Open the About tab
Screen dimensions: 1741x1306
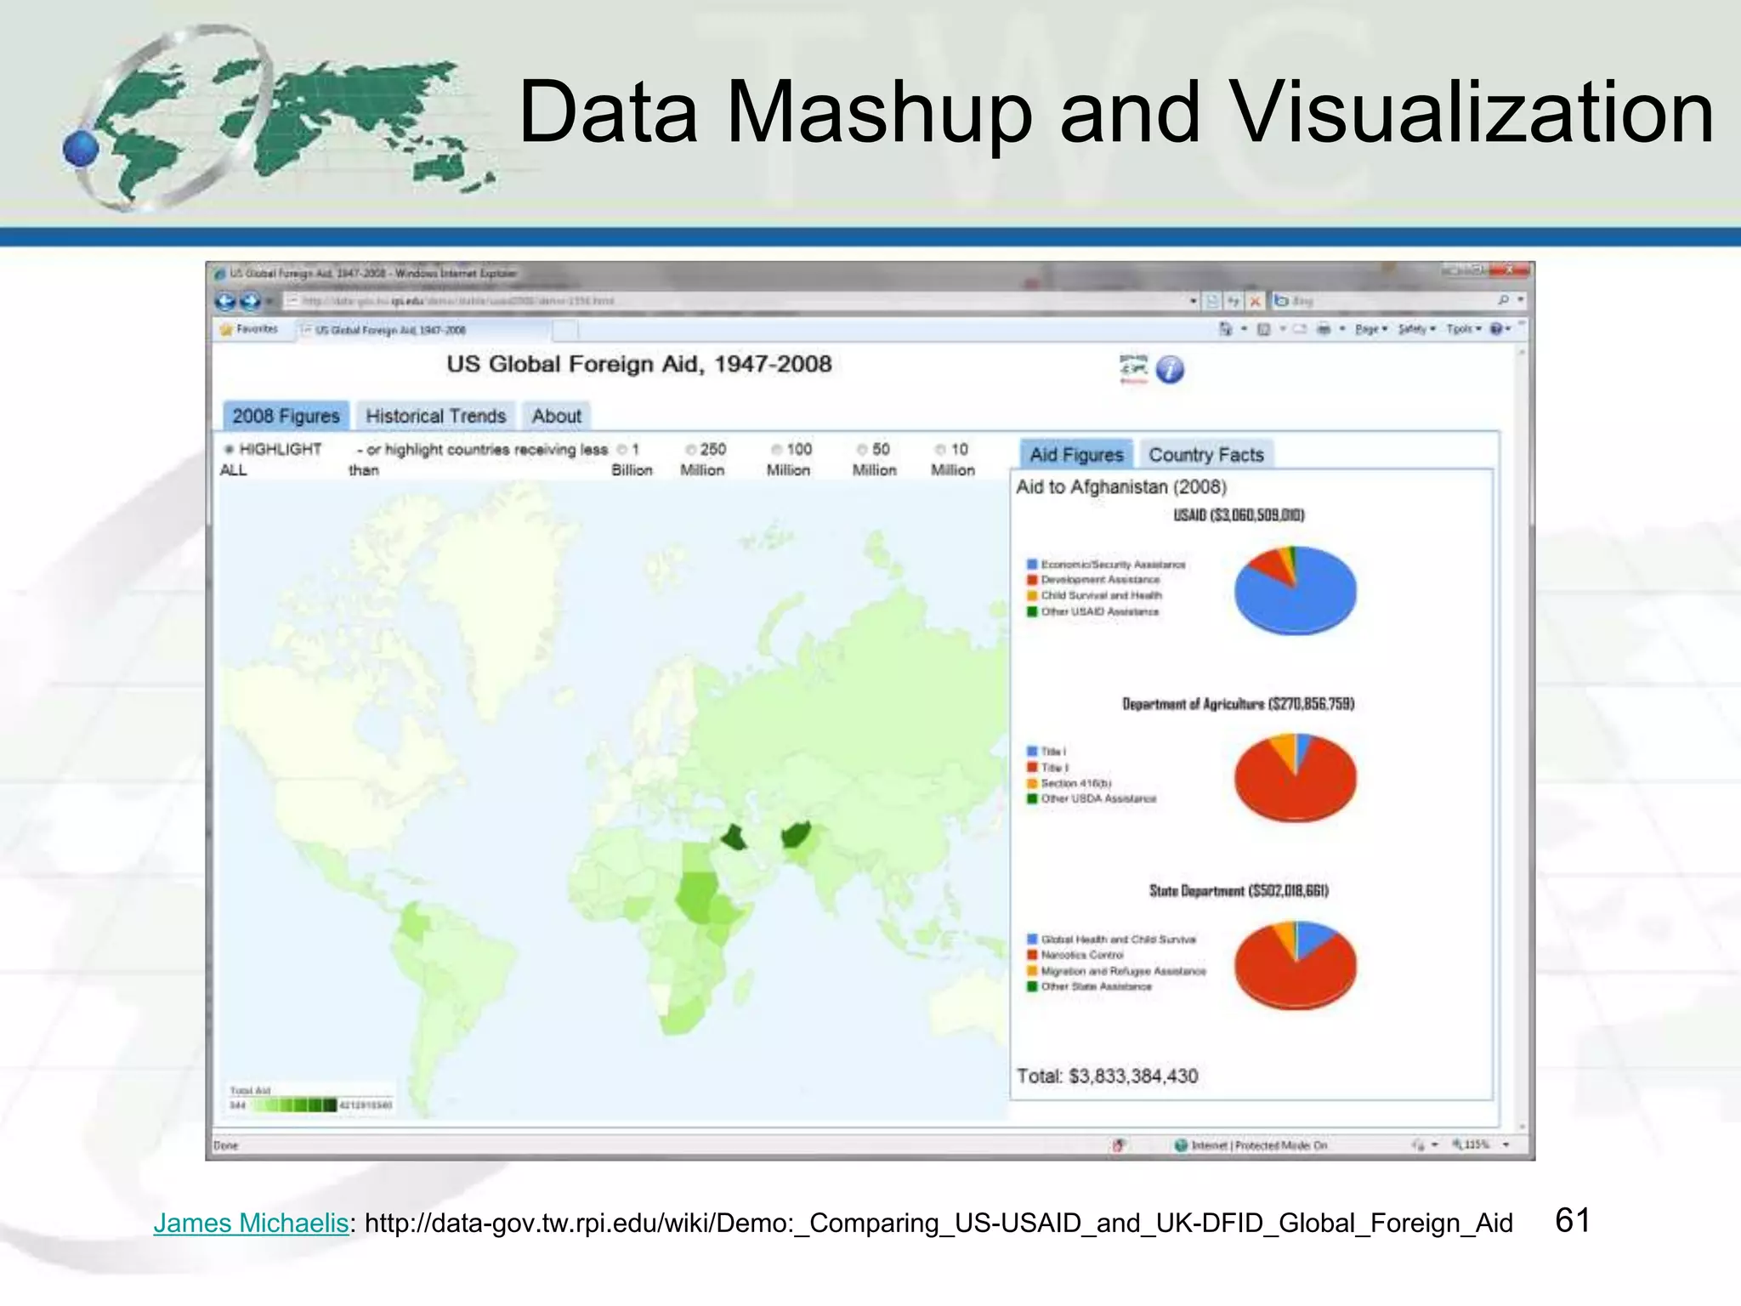pyautogui.click(x=557, y=416)
